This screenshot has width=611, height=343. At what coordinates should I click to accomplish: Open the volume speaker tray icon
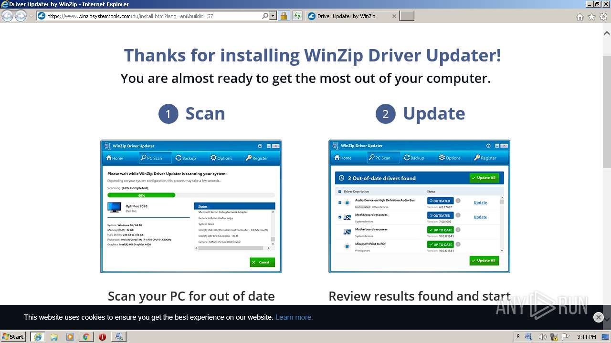point(543,336)
